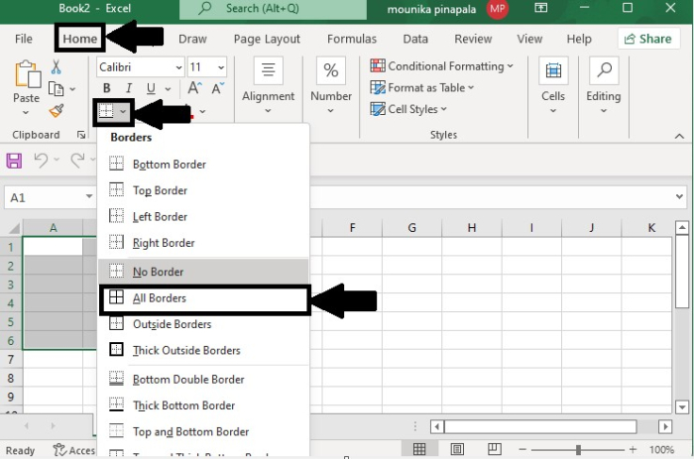Switch to the Formulas tab

[x=352, y=39]
